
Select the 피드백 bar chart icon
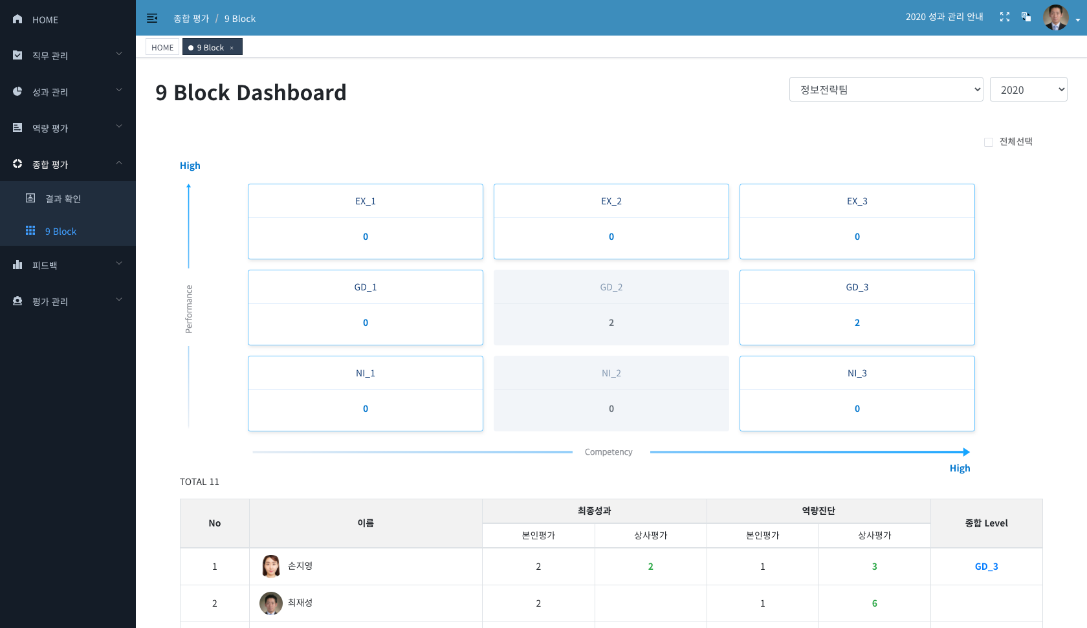point(17,265)
